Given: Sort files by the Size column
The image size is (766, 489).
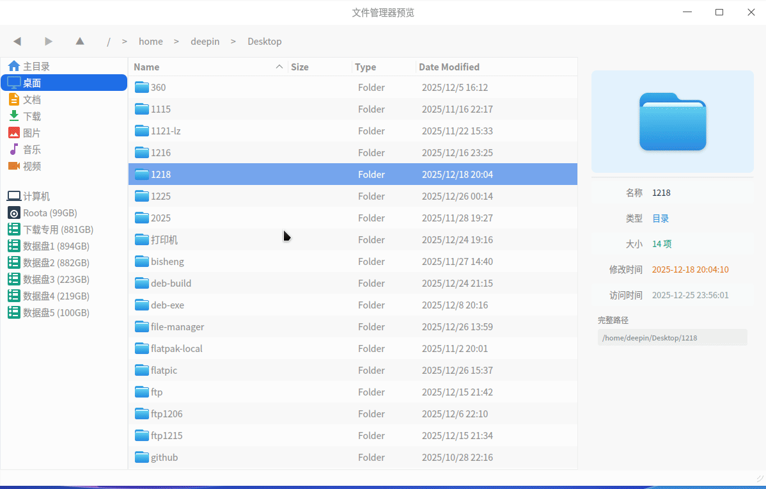Looking at the screenshot, I should point(320,67).
